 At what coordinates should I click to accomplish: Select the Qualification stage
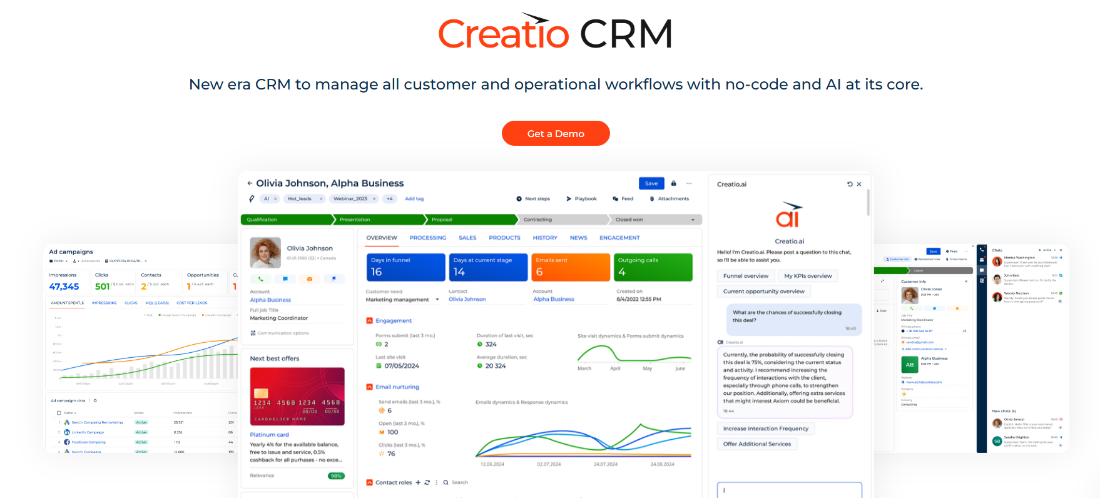click(287, 220)
